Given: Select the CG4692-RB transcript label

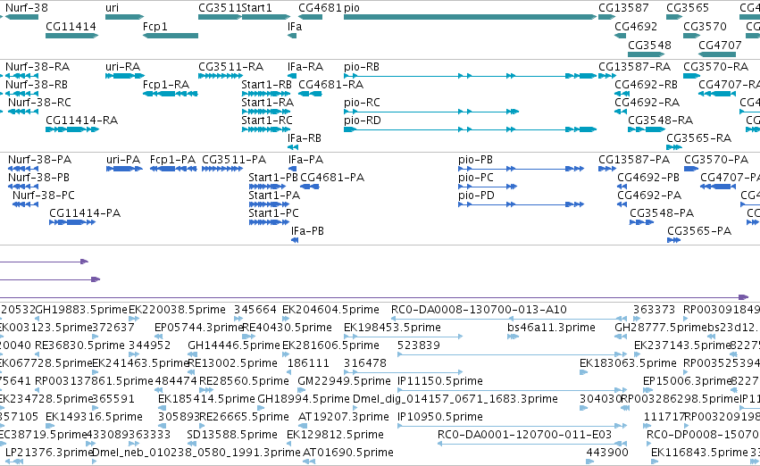Looking at the screenshot, I should (x=646, y=84).
